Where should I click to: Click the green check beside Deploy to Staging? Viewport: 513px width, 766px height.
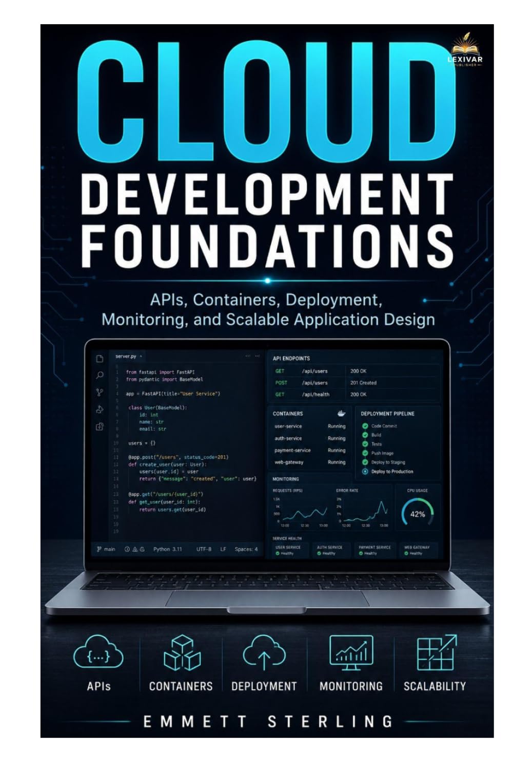click(365, 462)
